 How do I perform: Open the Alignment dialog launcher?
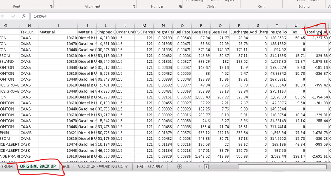click(x=134, y=7)
